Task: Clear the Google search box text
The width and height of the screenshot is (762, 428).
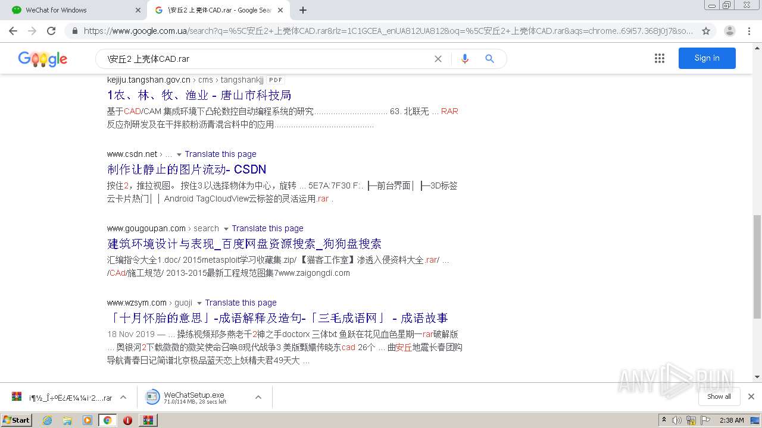Action: pyautogui.click(x=438, y=59)
